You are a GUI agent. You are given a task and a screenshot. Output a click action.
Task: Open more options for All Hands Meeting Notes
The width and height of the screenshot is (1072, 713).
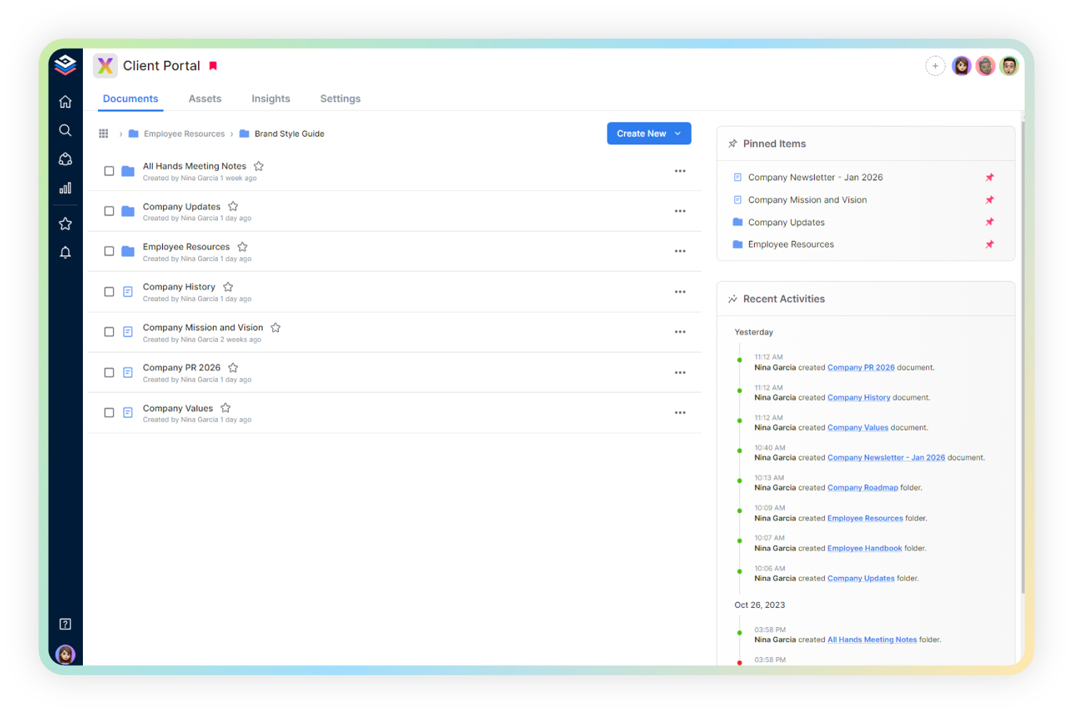coord(680,171)
